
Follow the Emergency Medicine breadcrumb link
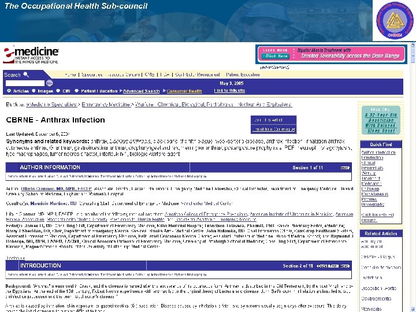pos(106,104)
